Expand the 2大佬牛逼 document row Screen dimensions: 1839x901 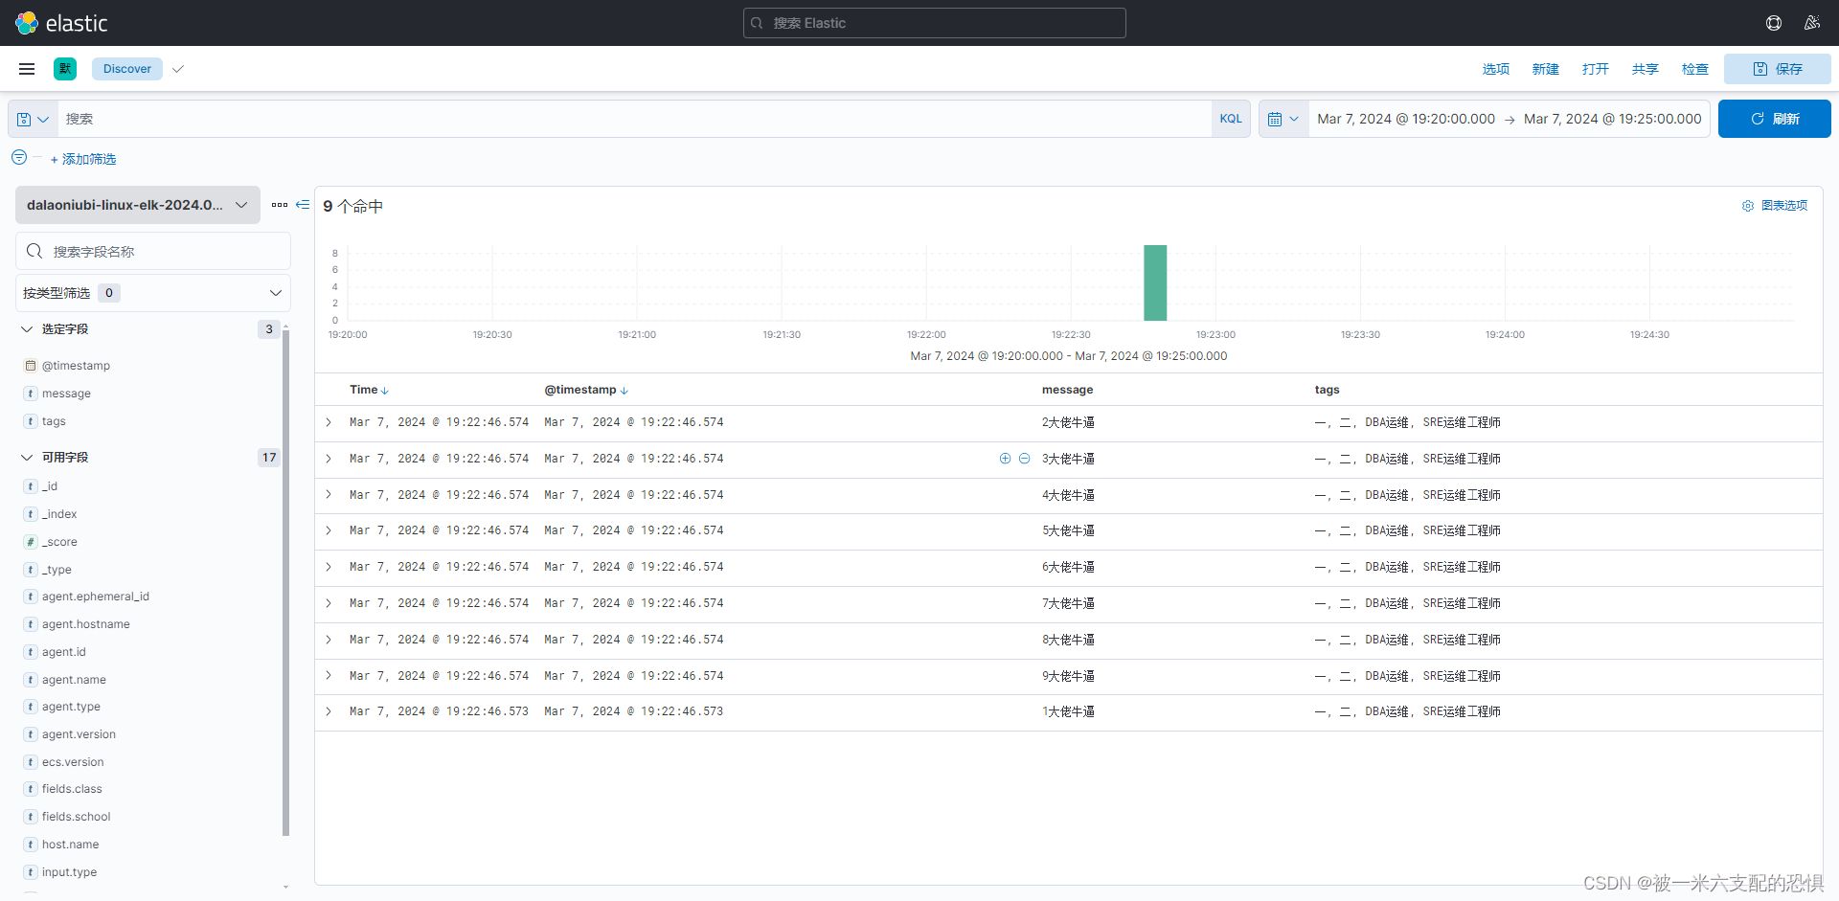coord(329,422)
